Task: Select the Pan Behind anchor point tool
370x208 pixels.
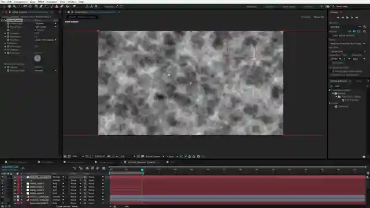Action: [30, 6]
